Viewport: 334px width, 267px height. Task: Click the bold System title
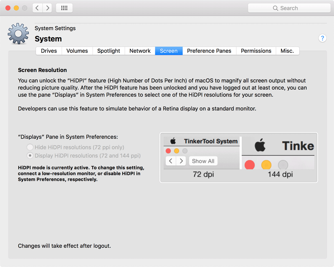pos(48,39)
